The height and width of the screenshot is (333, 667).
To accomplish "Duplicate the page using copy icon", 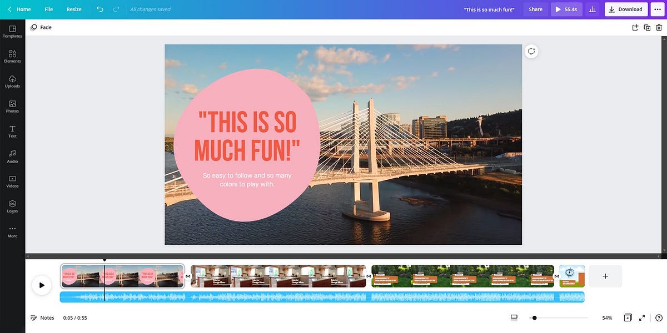I will pyautogui.click(x=646, y=27).
